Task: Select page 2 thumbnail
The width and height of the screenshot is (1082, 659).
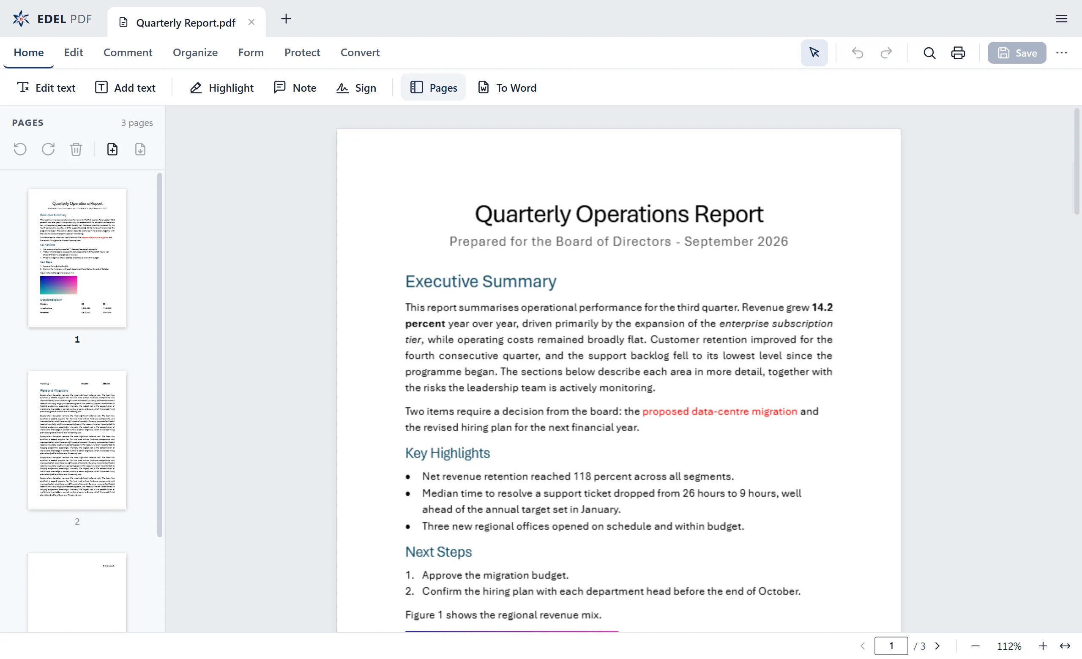Action: point(77,440)
